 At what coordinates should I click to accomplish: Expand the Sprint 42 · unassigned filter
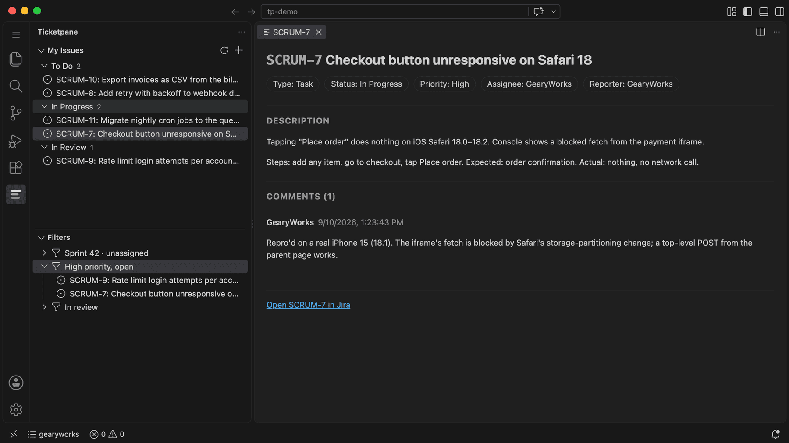pyautogui.click(x=44, y=253)
